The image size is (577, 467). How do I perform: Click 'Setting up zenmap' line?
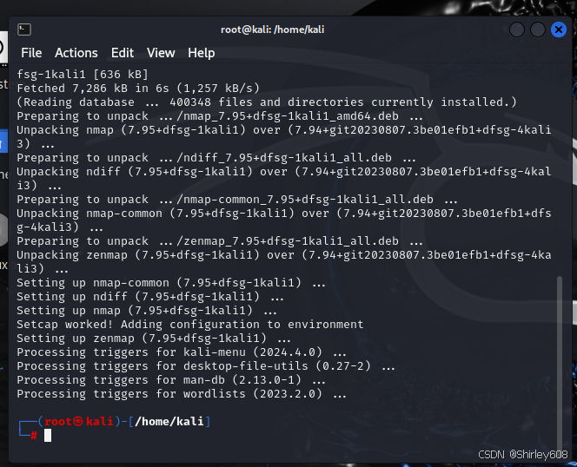pos(154,339)
